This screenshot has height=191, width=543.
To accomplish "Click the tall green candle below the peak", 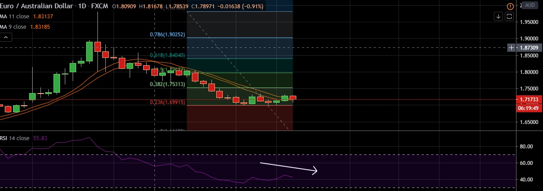I will (89, 51).
